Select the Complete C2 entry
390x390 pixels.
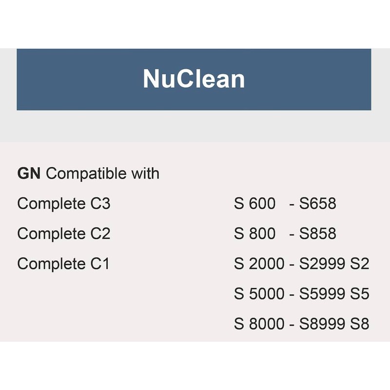(x=64, y=234)
